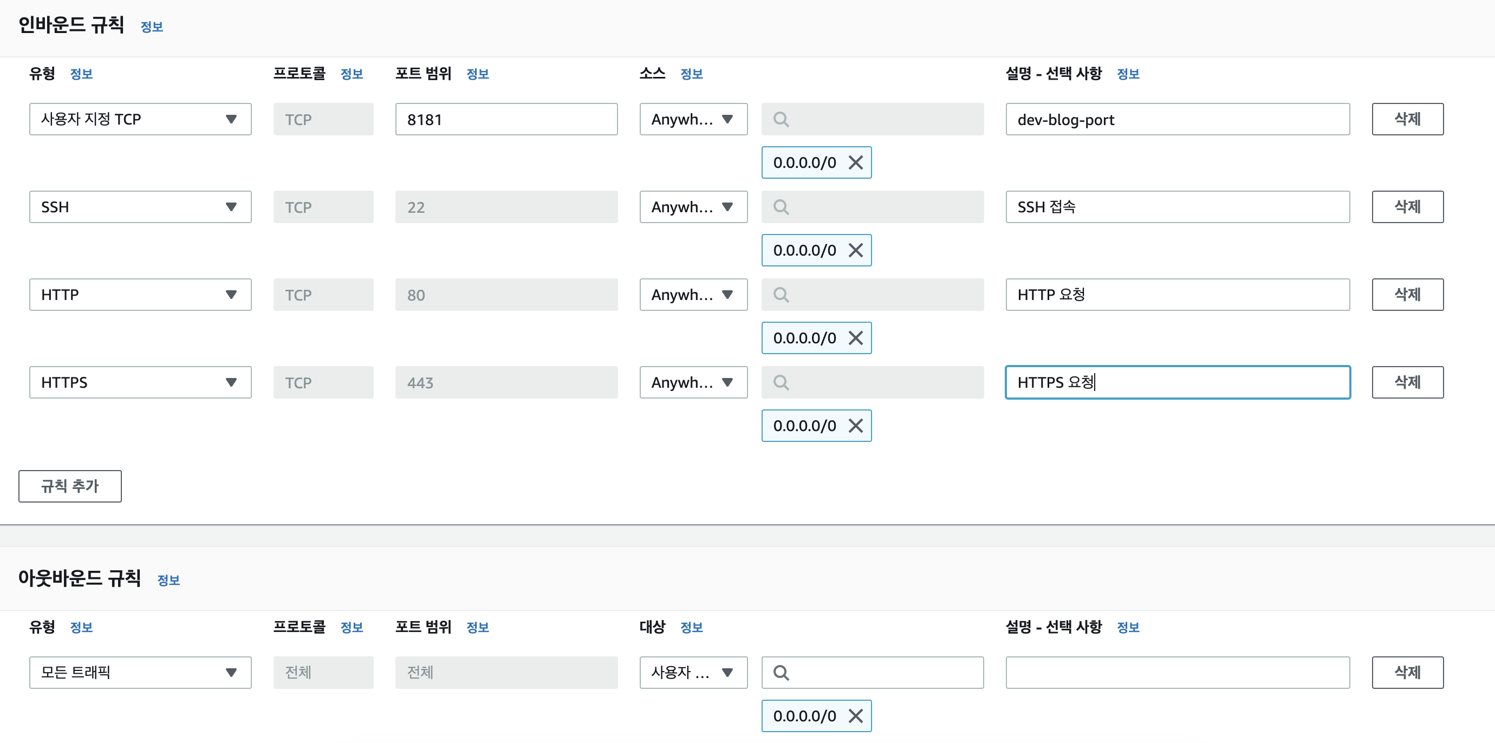Remove 0.0.0.0/0 chip from outbound rule
This screenshot has width=1495, height=743.
[x=855, y=716]
